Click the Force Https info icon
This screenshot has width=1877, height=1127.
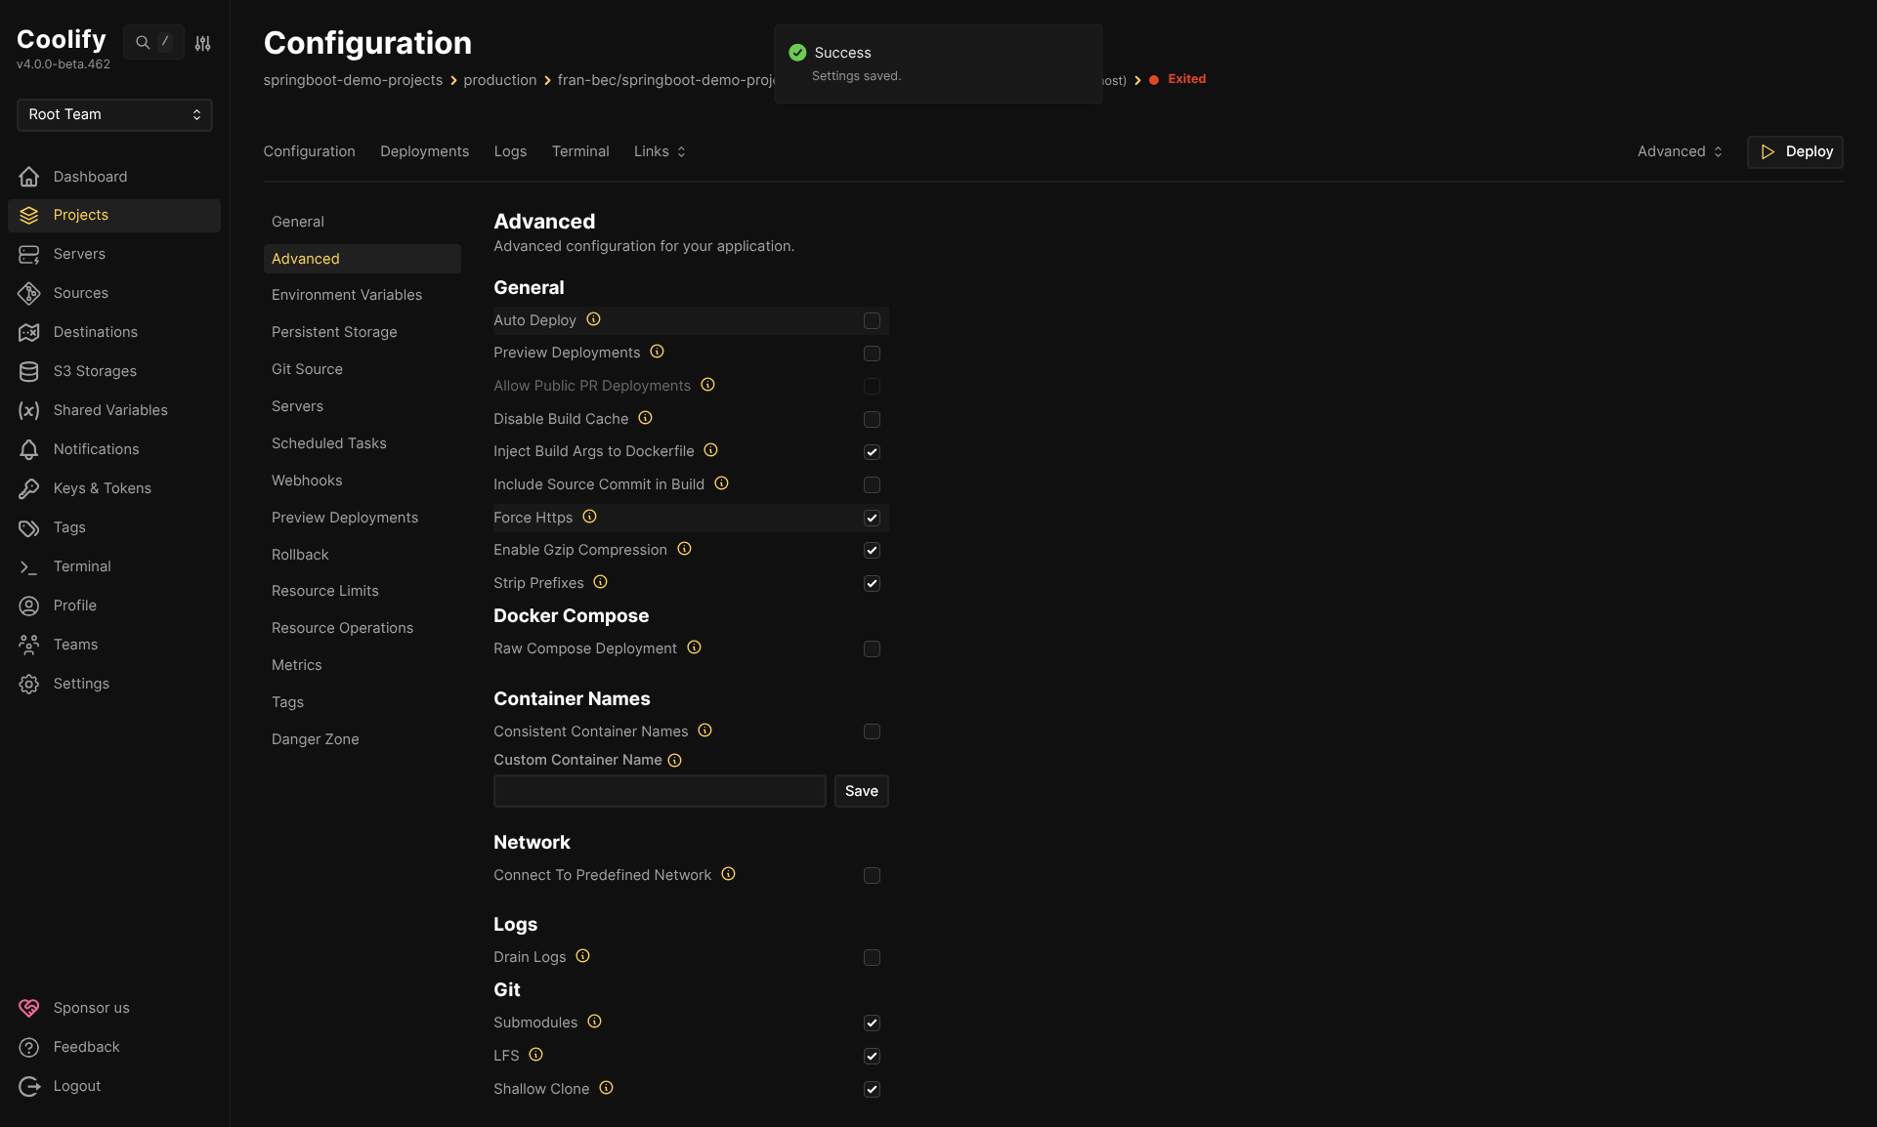point(589,517)
